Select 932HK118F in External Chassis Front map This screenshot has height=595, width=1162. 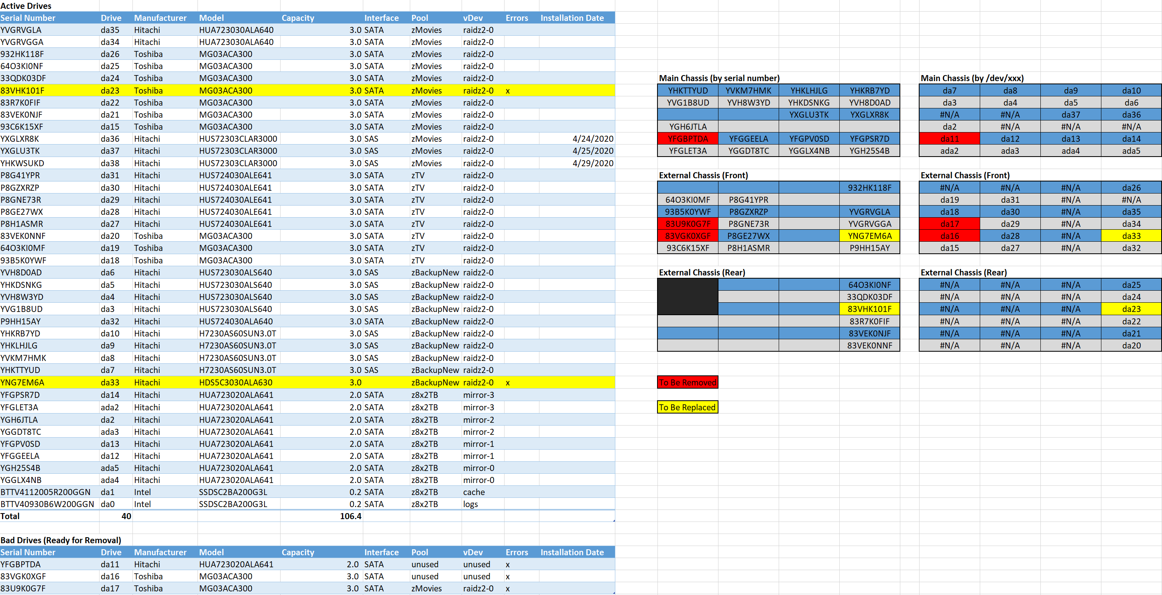(x=870, y=187)
